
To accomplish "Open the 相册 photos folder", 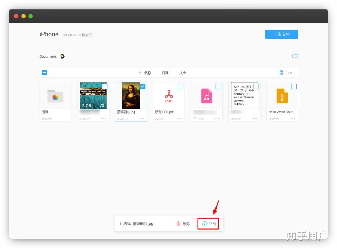I will [55, 96].
